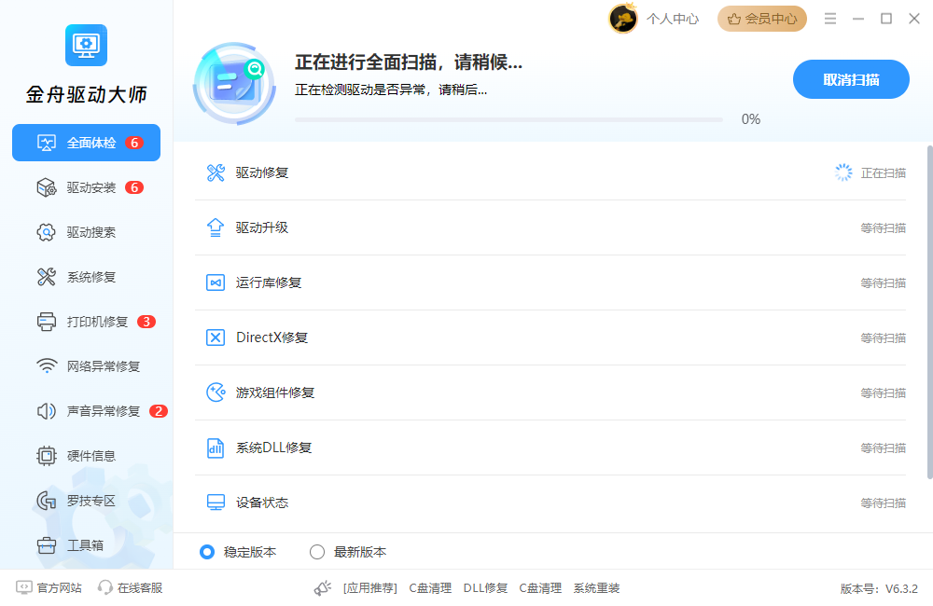Click 版本号 V6.3.2 text

(x=879, y=589)
